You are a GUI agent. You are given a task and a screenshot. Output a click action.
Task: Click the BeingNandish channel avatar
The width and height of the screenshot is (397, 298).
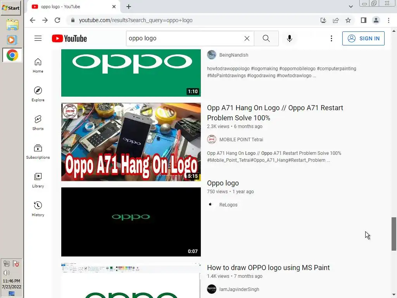[x=212, y=55]
